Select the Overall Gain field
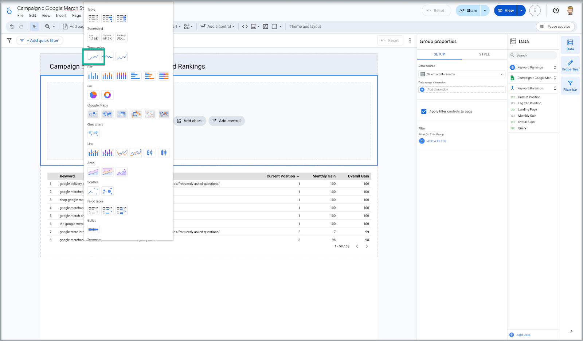Screen dimensions: 583x341 (x=526, y=122)
